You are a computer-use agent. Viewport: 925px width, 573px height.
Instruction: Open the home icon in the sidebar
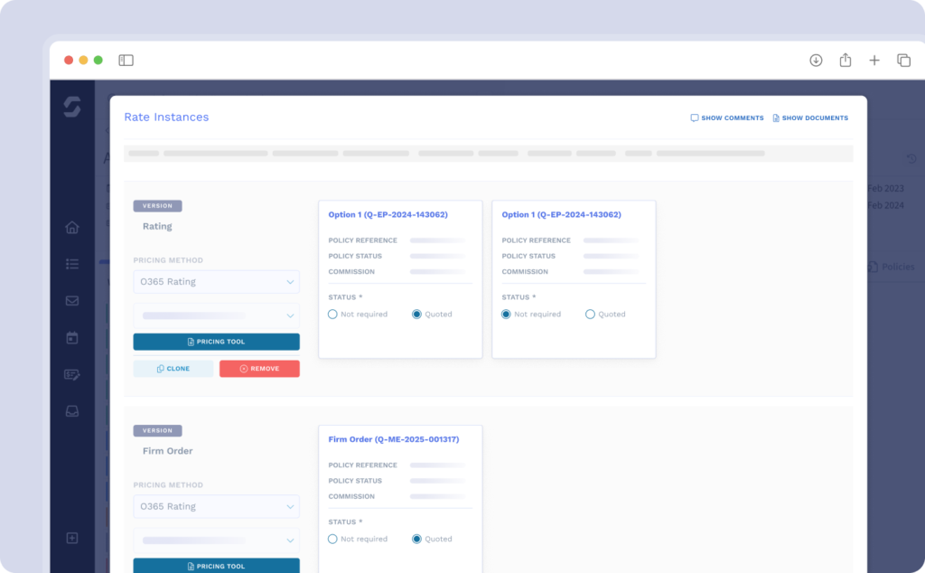pos(72,228)
